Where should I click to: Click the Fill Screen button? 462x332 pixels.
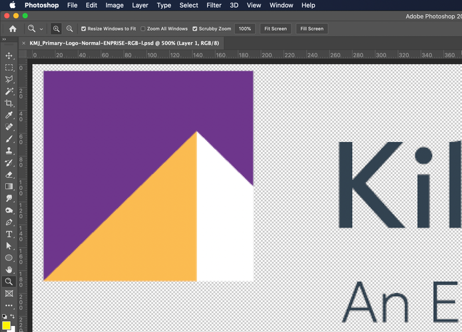[312, 29]
